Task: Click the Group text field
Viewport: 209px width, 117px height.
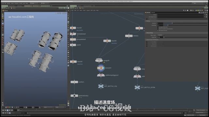Action: pyautogui.click(x=180, y=15)
